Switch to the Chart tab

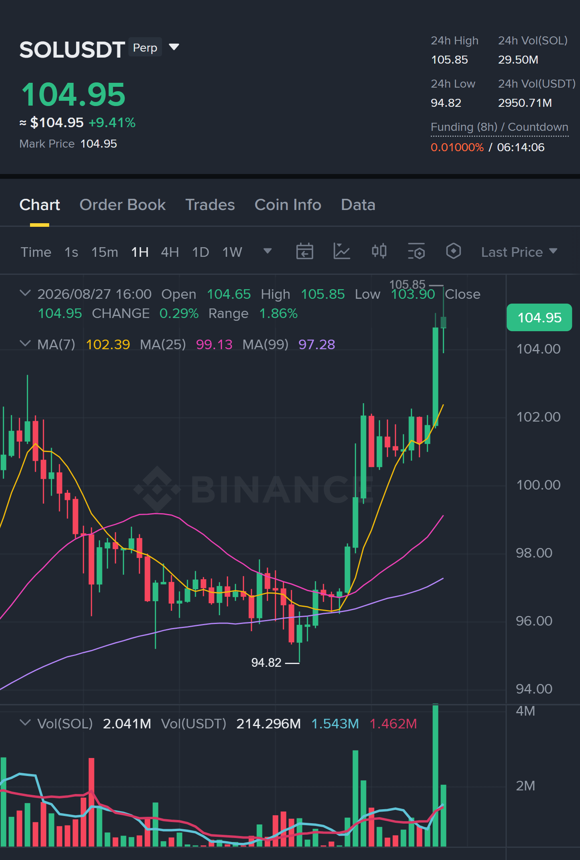(x=40, y=205)
